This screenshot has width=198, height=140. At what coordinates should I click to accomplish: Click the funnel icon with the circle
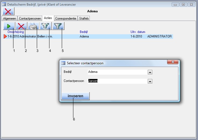46,26
